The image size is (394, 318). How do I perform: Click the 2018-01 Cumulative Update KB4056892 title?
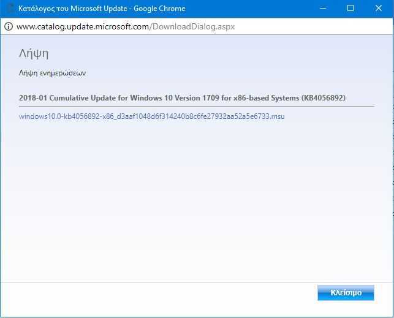[182, 97]
